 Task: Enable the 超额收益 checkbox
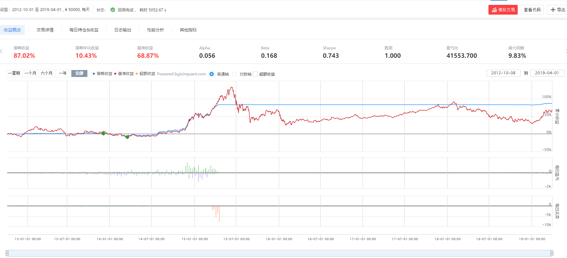[x=255, y=74]
